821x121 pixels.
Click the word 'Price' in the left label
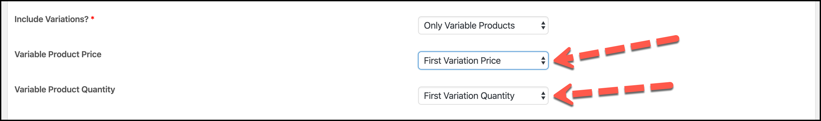[x=91, y=54]
